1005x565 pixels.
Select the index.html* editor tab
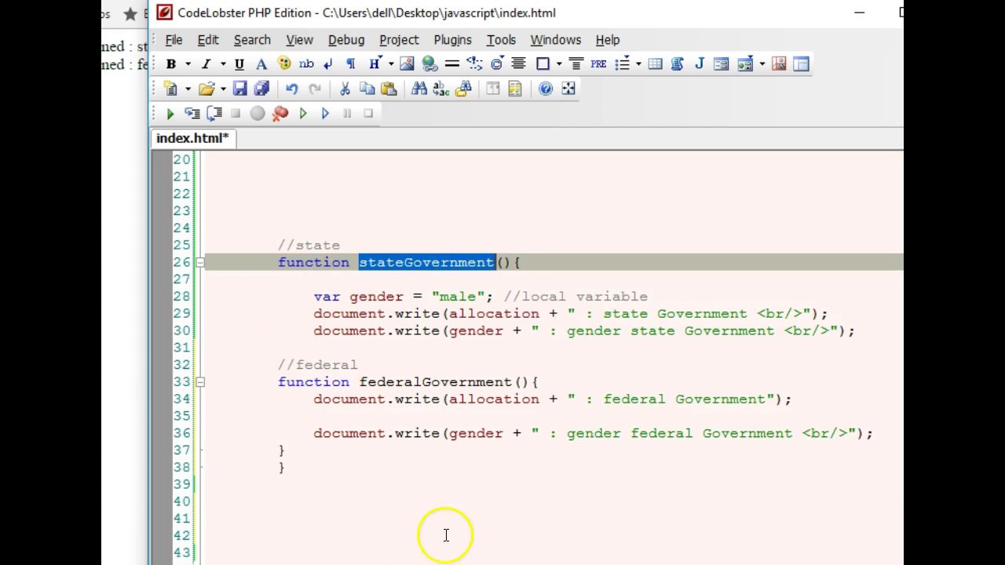pos(192,138)
